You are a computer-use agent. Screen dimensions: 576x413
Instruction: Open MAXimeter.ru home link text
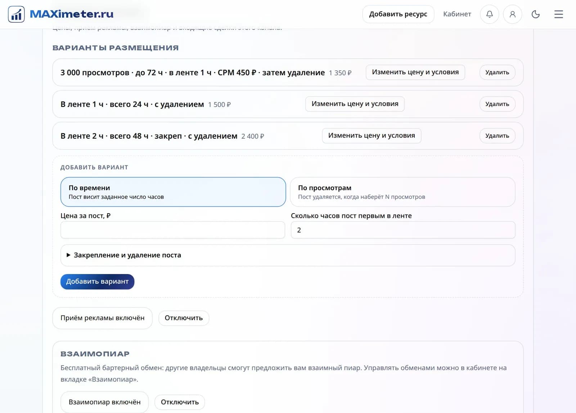(72, 14)
